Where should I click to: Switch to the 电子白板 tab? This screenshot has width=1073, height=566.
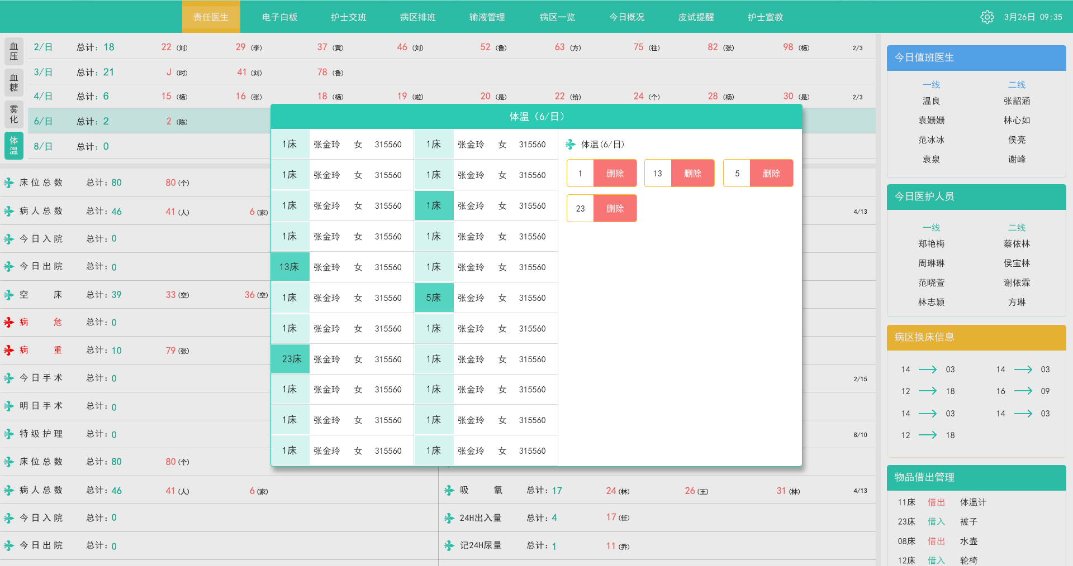coord(279,17)
